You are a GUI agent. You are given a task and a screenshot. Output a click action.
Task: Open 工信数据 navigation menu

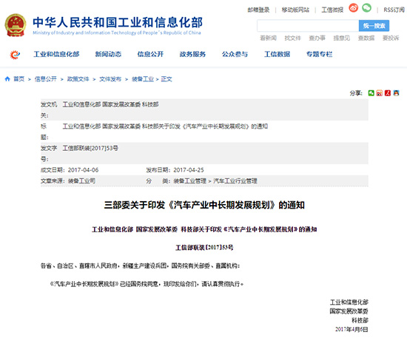[277, 54]
